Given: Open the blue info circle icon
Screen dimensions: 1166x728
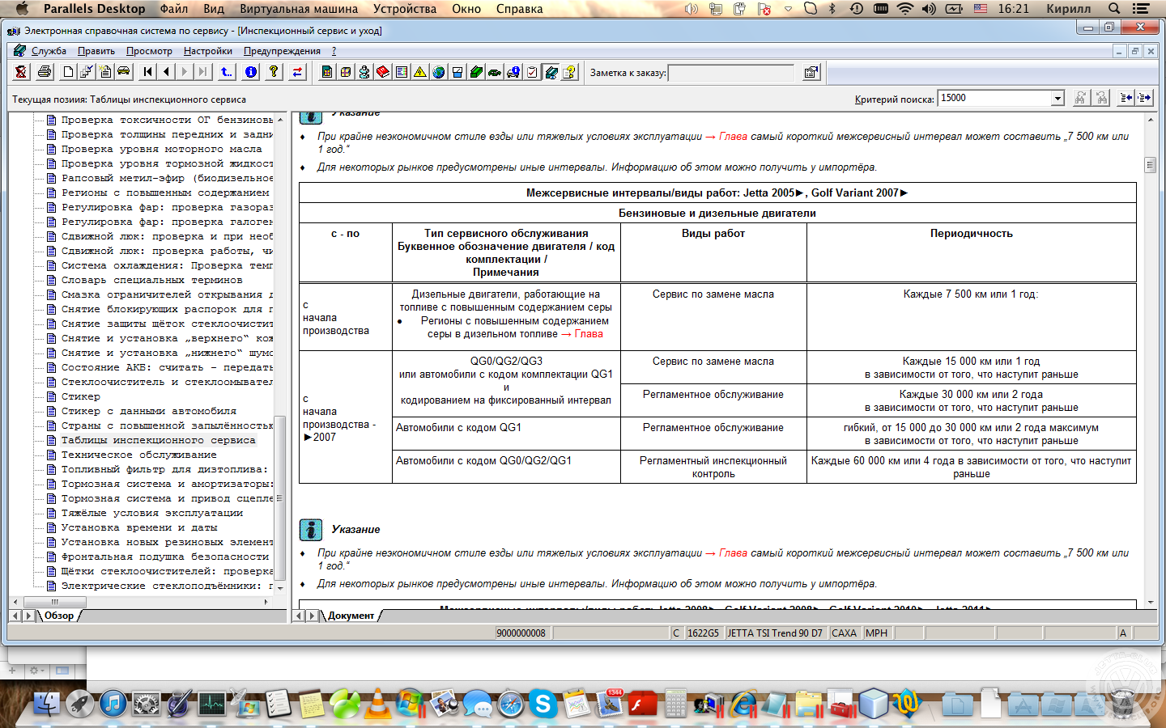Looking at the screenshot, I should [251, 72].
